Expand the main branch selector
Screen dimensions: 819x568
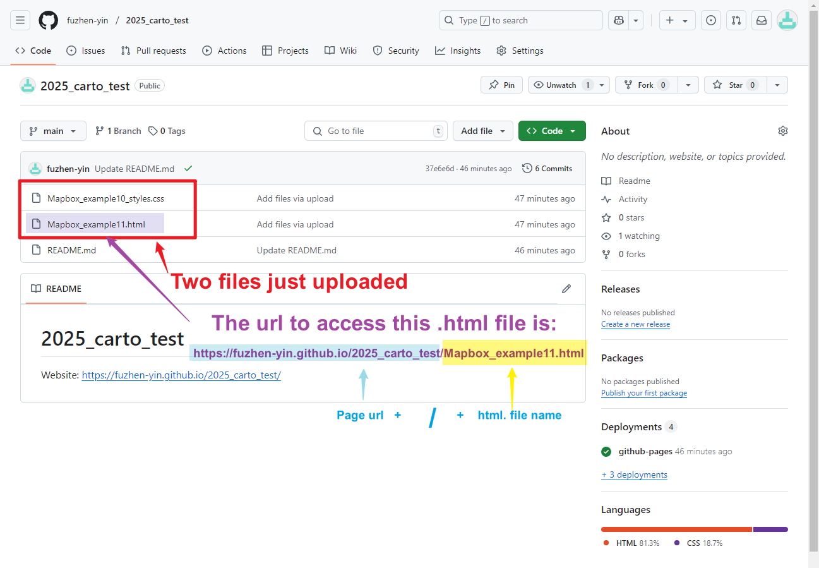pyautogui.click(x=53, y=131)
